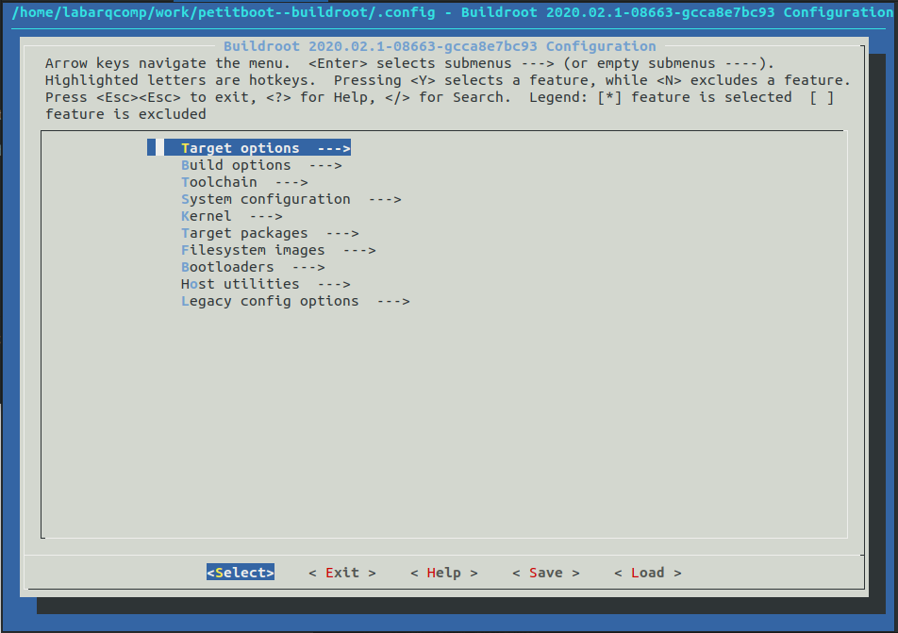
Task: Click the Select button
Action: coord(241,573)
